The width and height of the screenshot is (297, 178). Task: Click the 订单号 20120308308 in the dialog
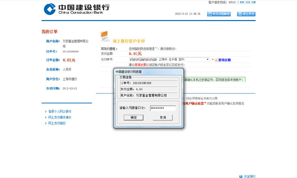pyautogui.click(x=149, y=83)
